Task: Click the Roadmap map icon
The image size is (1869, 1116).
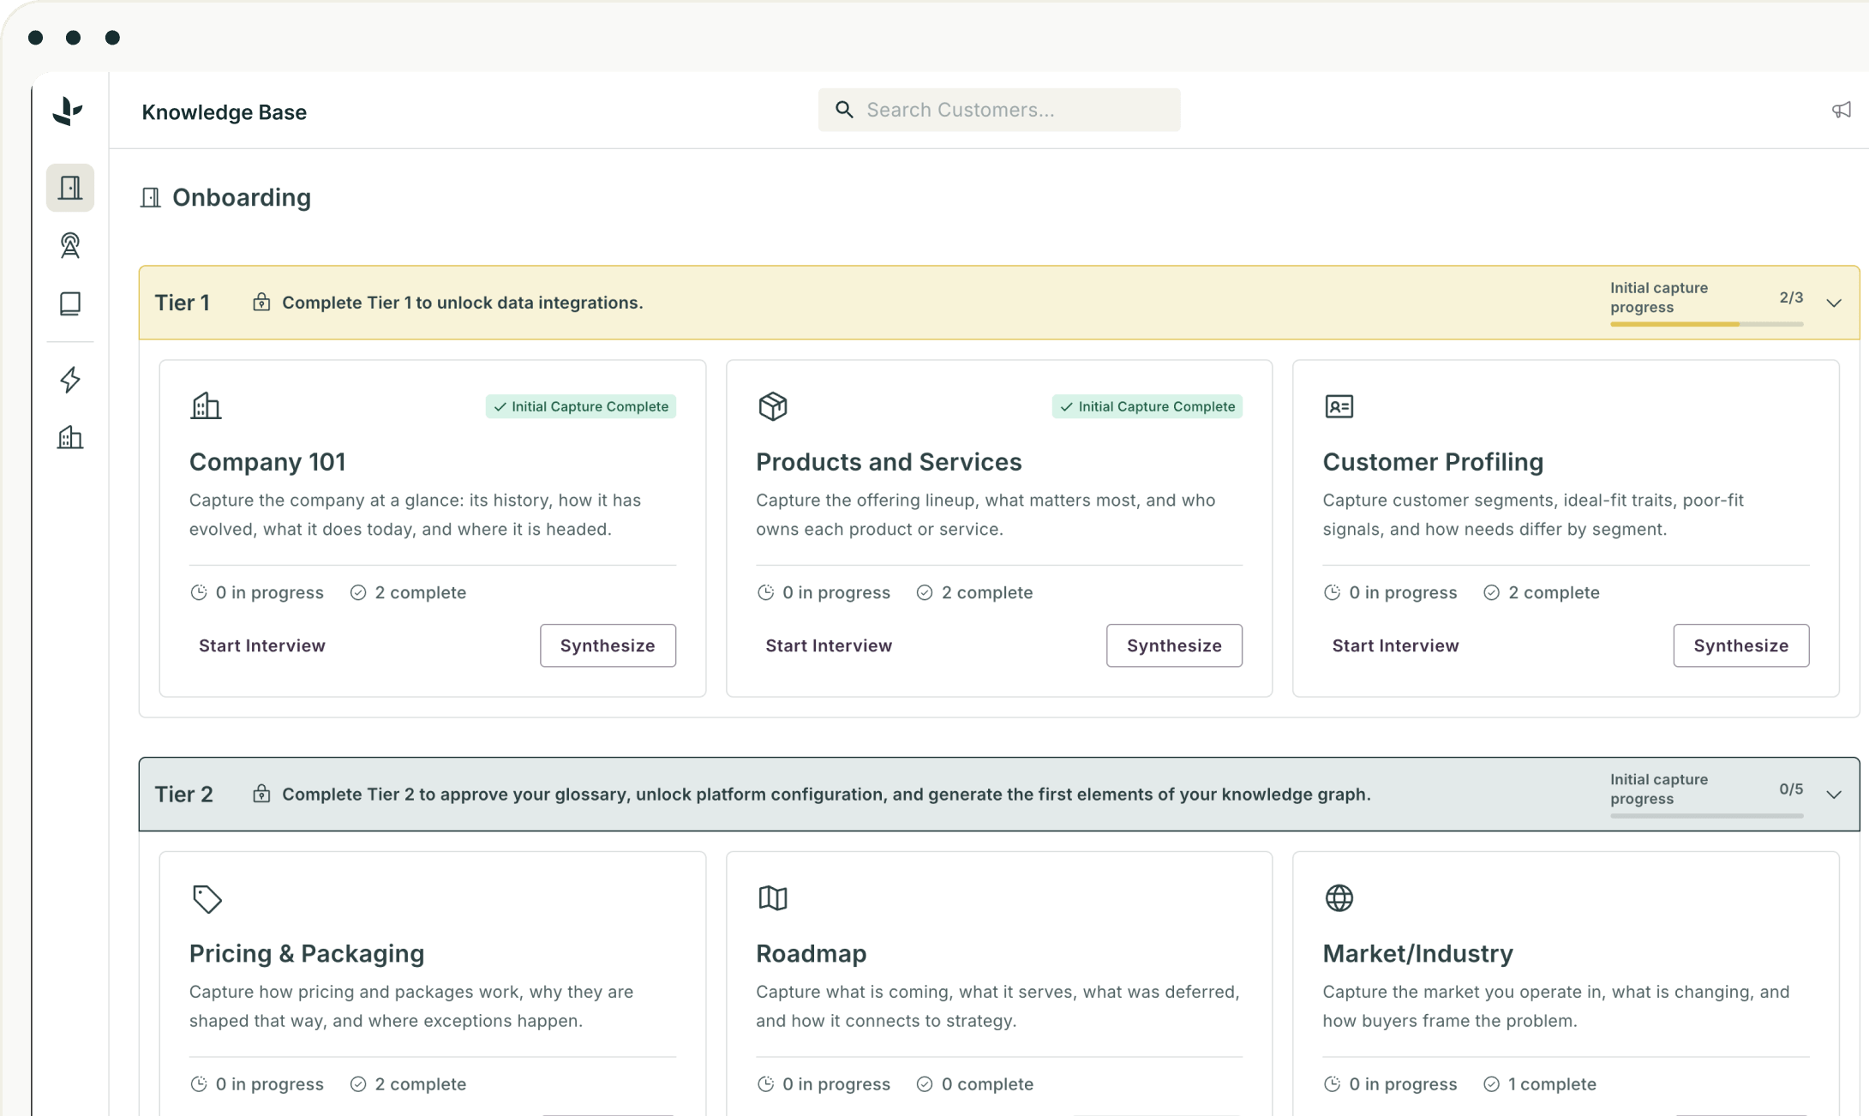Action: 773,898
